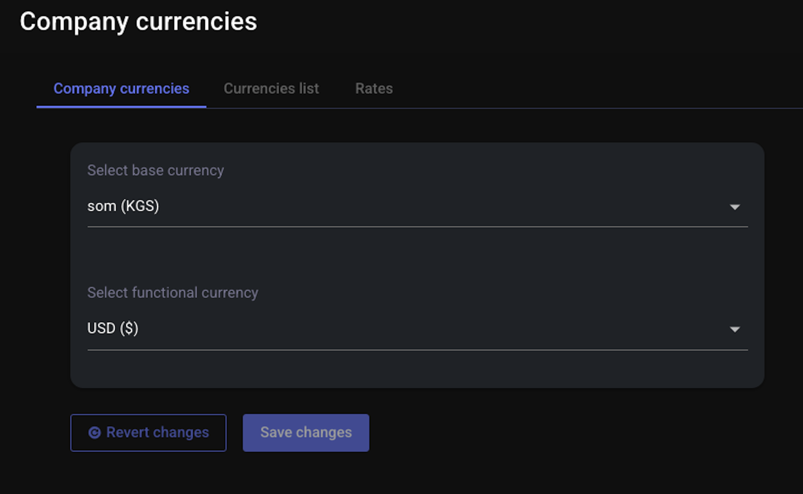Open the som (KGS) base currency selector
This screenshot has height=494, width=803.
(417, 207)
